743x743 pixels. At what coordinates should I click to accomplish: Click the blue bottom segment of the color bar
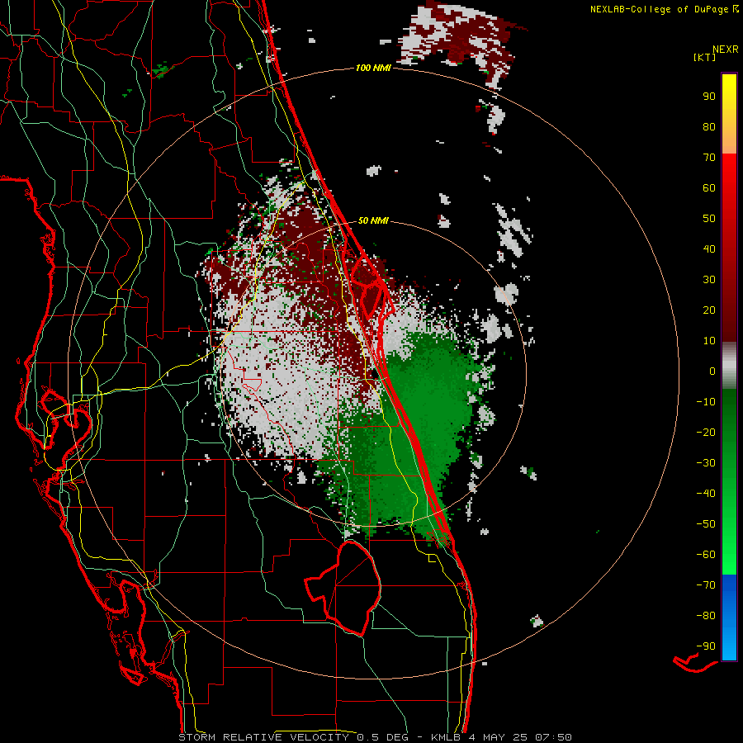(x=729, y=618)
